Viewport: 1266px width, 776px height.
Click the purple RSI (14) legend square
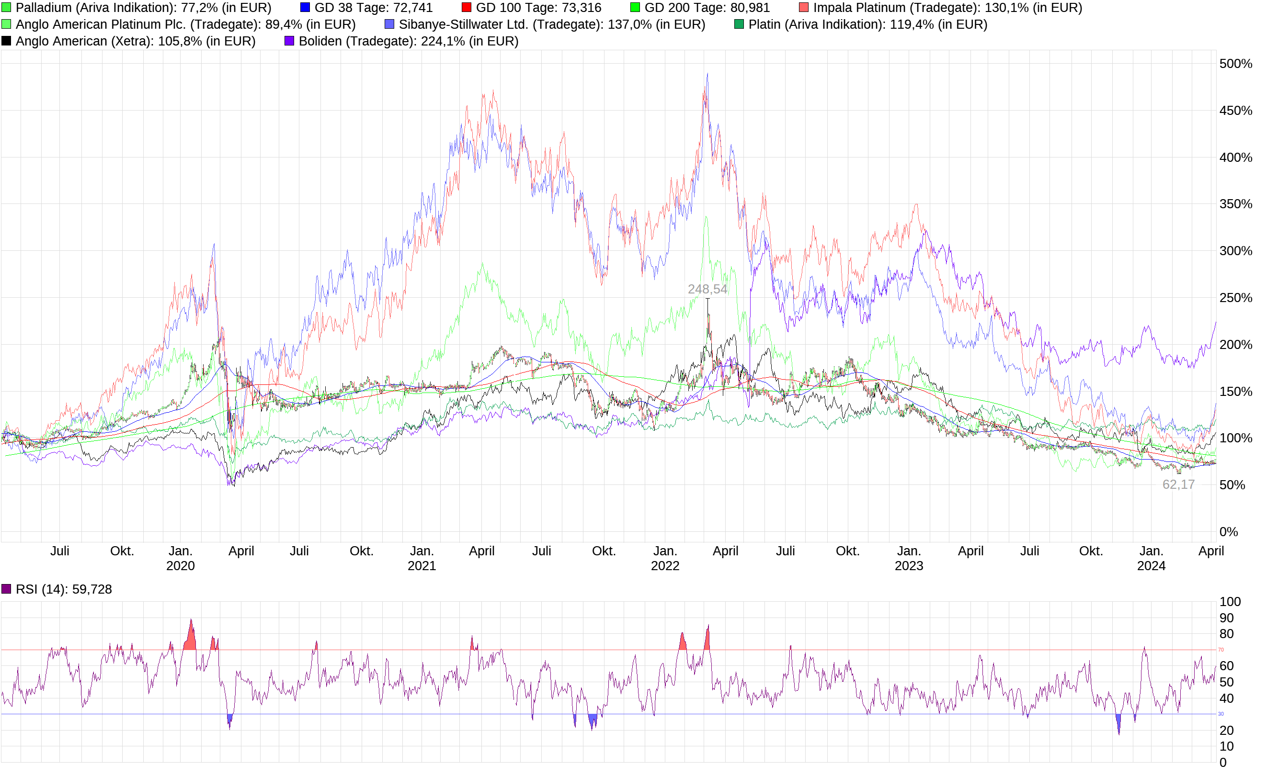point(7,590)
